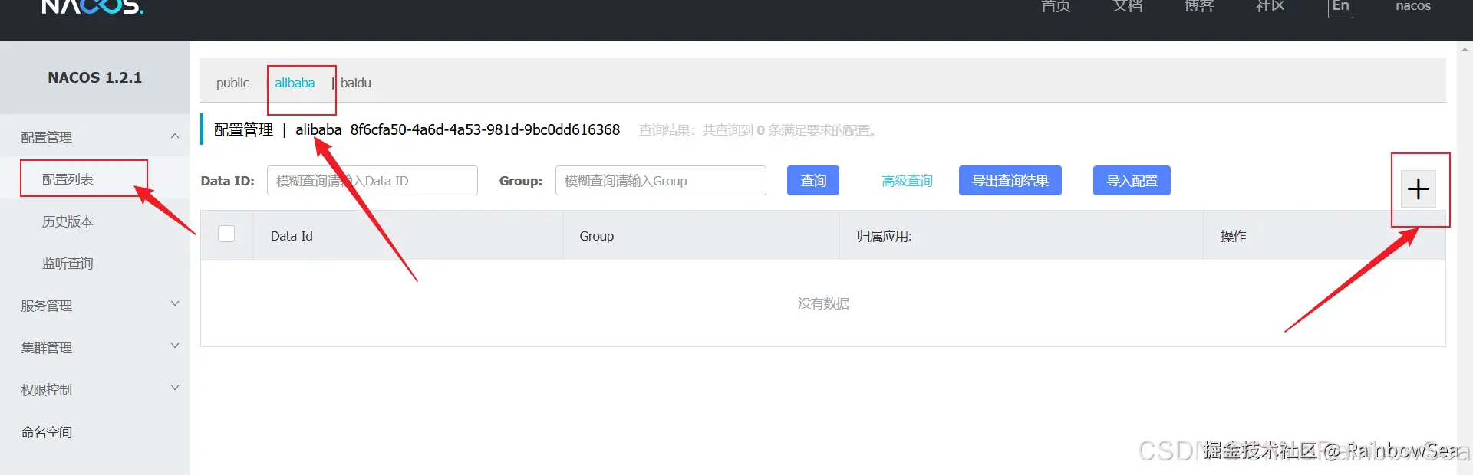1473x475 pixels.
Task: Focus the Data ID search field
Action: (372, 181)
